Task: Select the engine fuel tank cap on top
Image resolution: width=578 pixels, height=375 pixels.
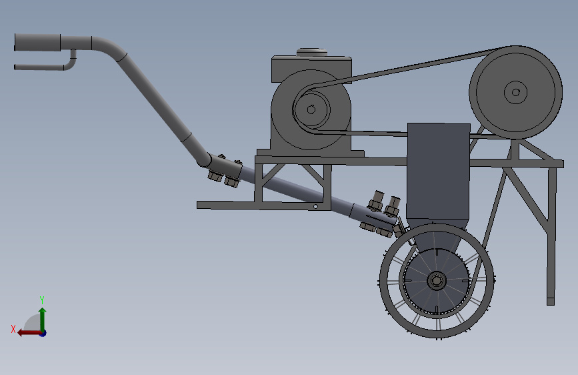Action: pos(312,52)
